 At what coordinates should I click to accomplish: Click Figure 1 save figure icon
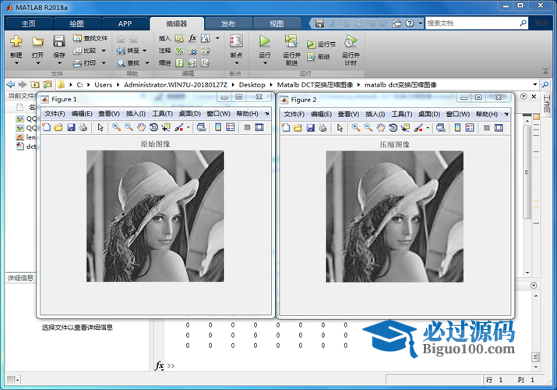[x=71, y=127]
